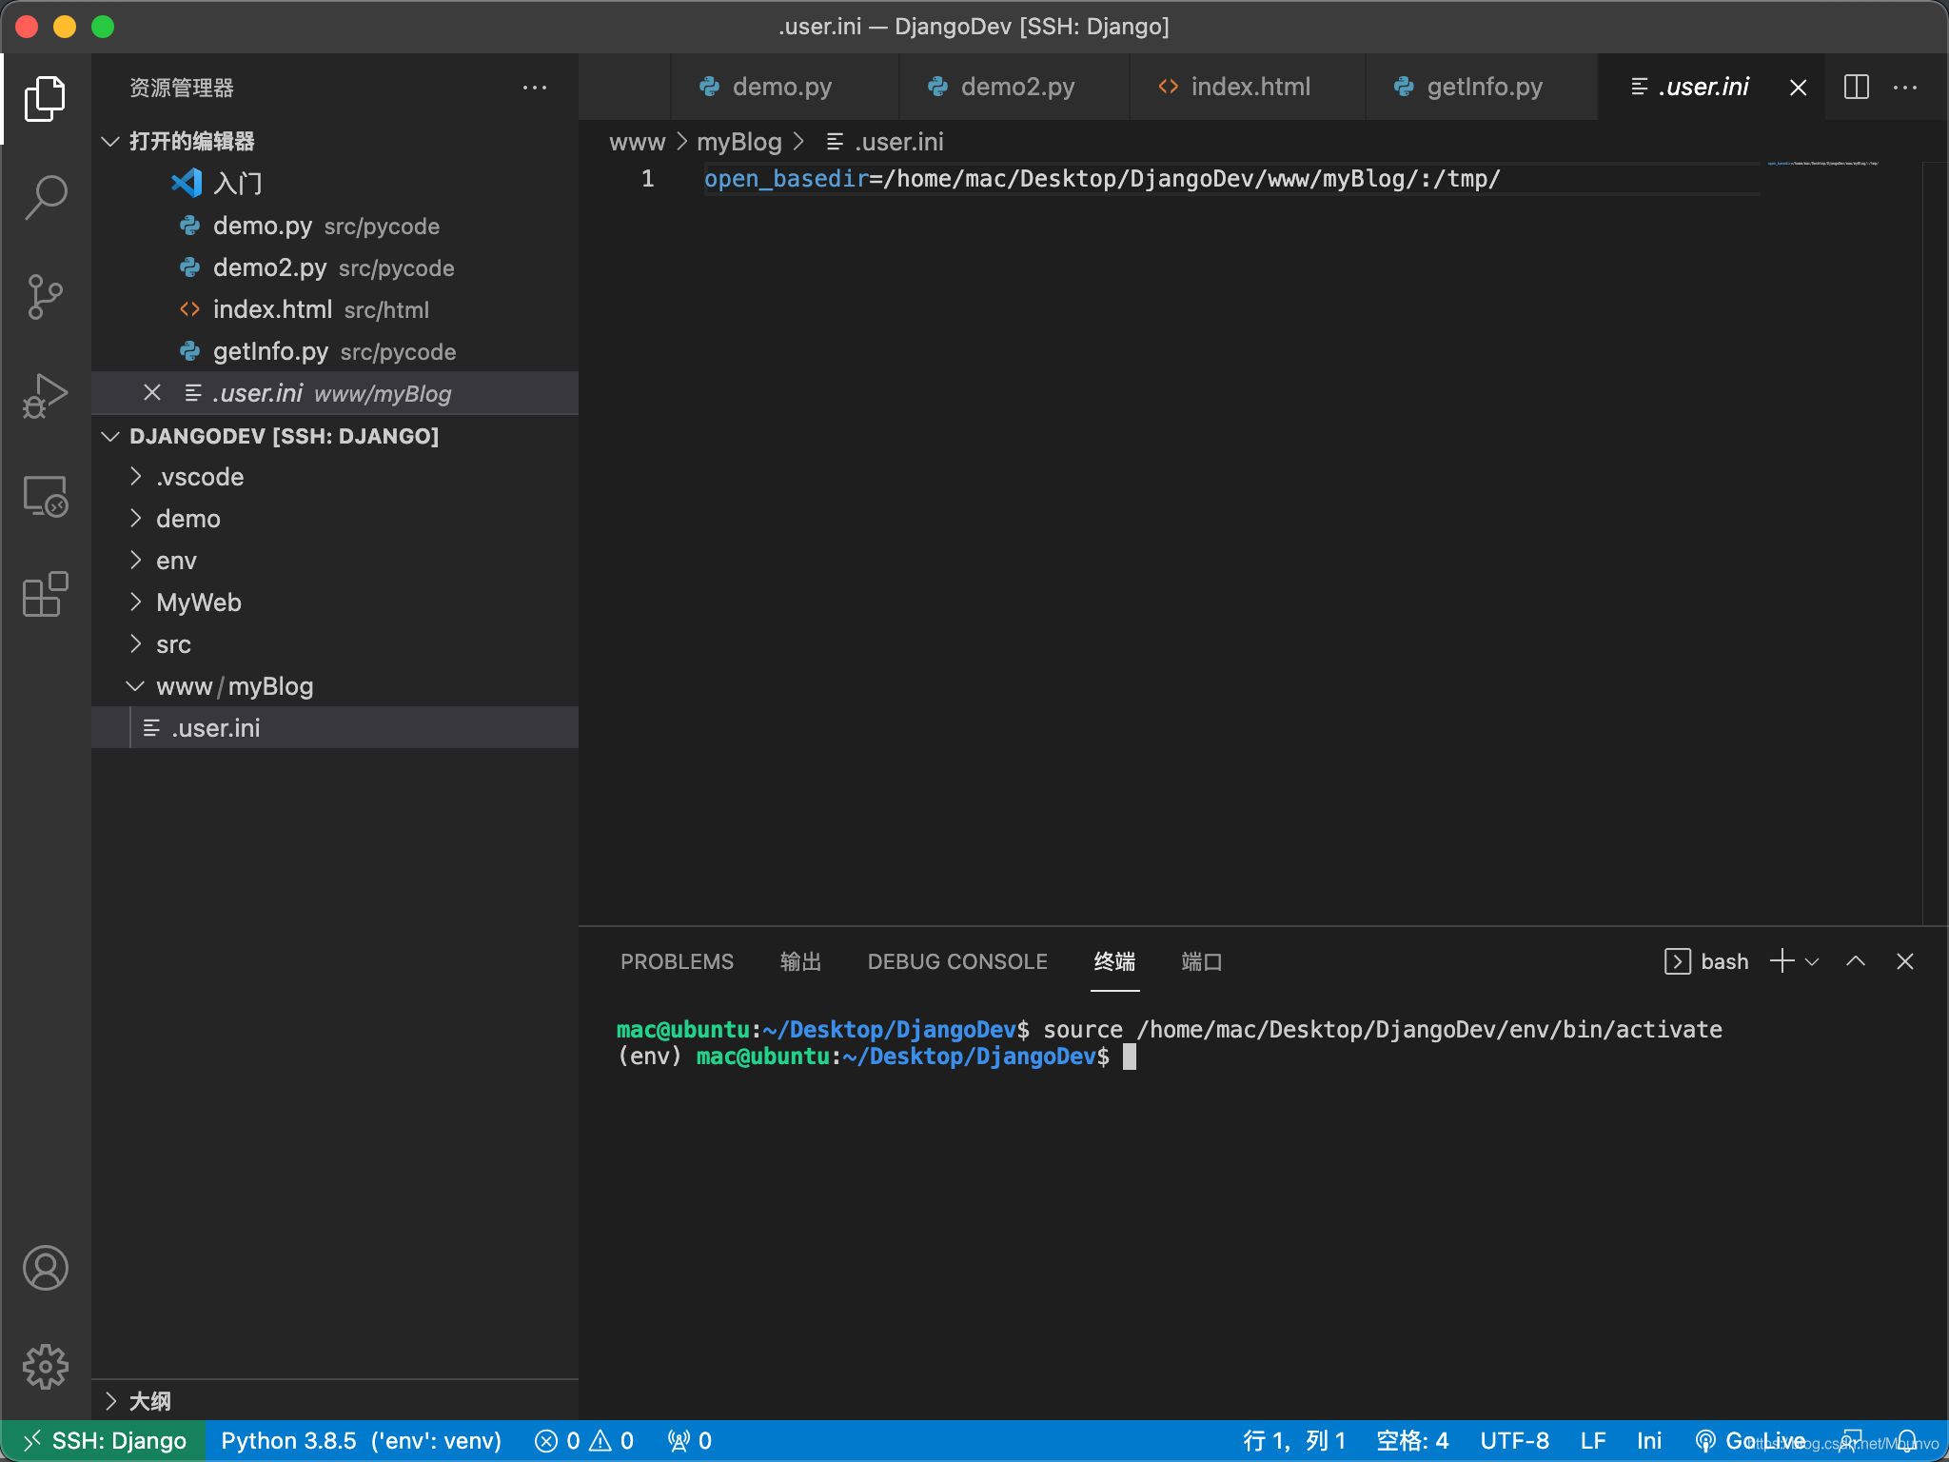This screenshot has width=1949, height=1462.
Task: Open the Search view in activity bar
Action: [45, 198]
